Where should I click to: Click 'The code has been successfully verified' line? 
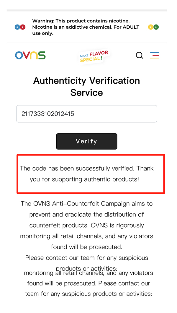click(86, 168)
